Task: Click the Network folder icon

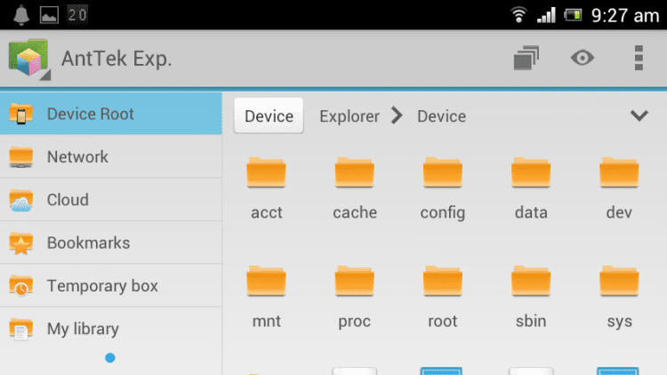Action: (20, 157)
